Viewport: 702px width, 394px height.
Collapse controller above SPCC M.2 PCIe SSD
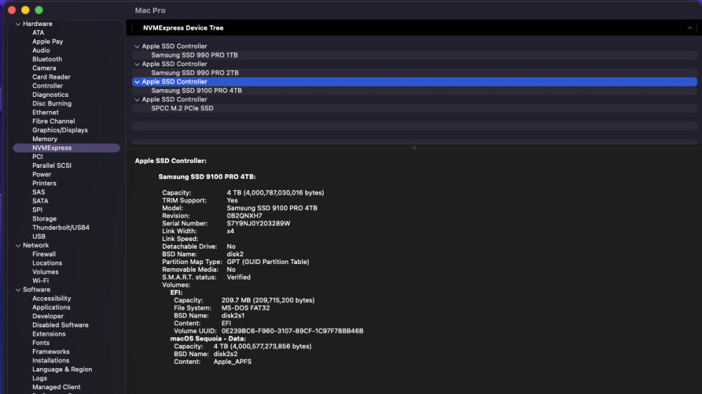(137, 100)
